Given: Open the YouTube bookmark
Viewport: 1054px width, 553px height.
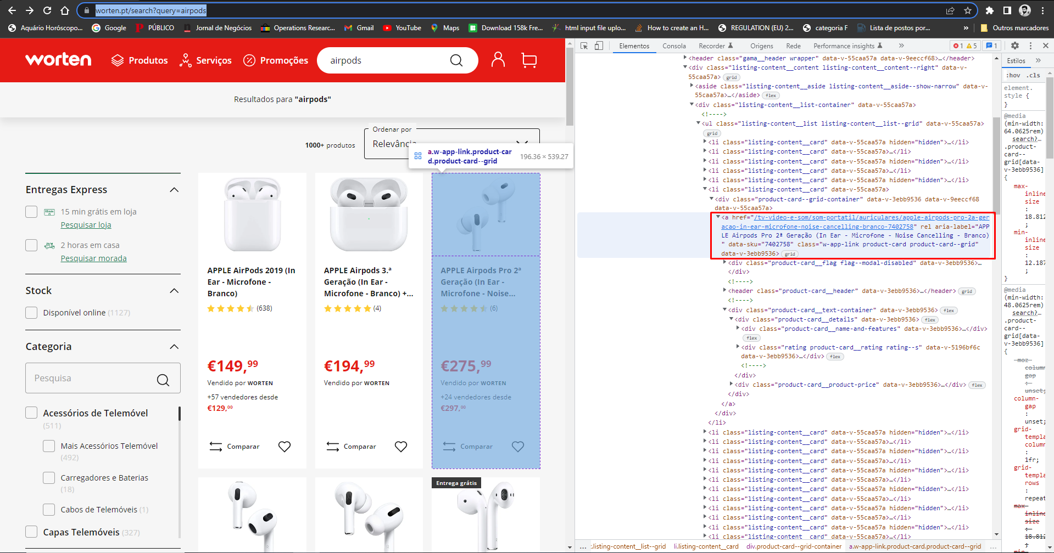Looking at the screenshot, I should 402,28.
